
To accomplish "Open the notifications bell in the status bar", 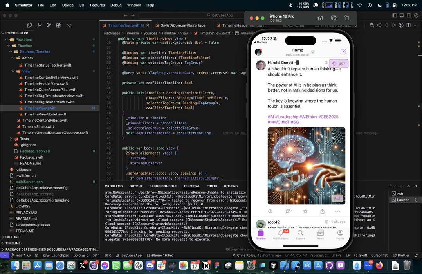I will point(416,255).
